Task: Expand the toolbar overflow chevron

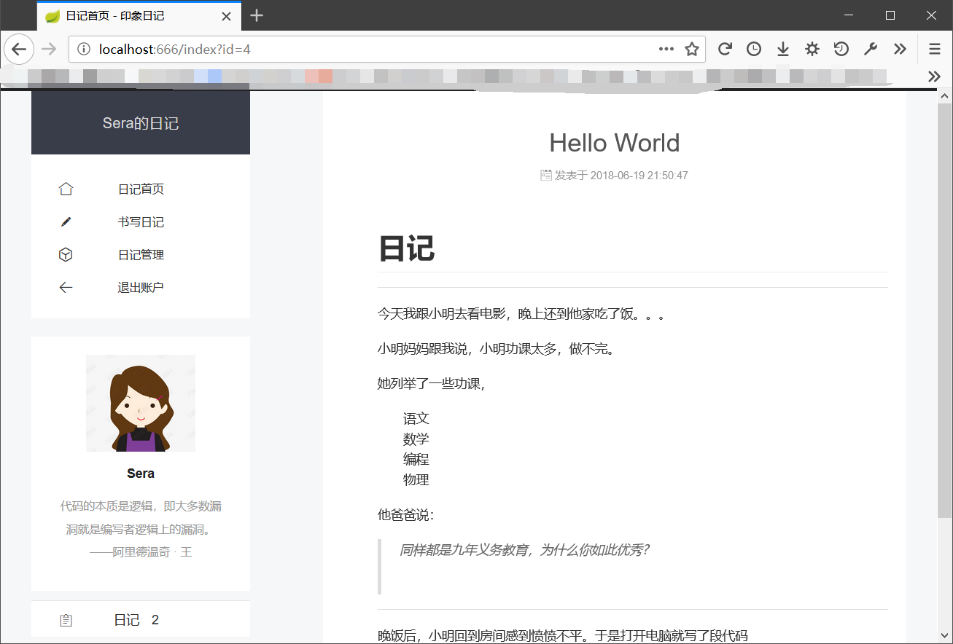Action: coord(900,49)
